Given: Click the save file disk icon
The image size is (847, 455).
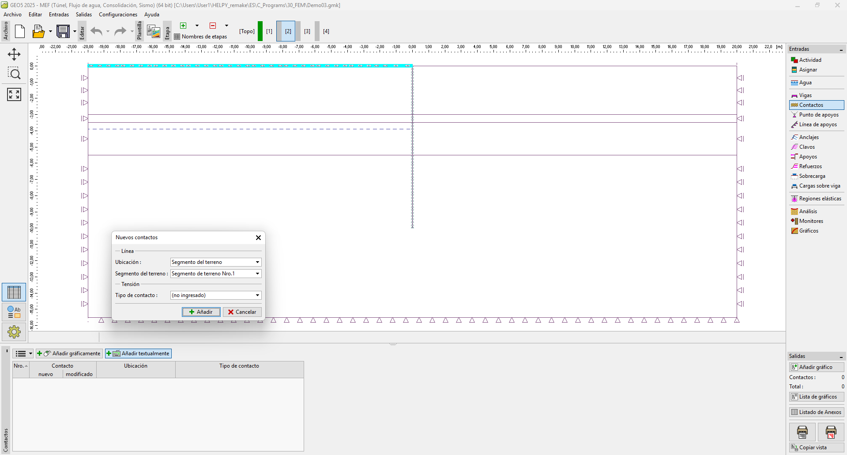Looking at the screenshot, I should coord(63,31).
